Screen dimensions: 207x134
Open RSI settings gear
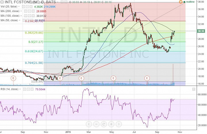tap(28, 89)
